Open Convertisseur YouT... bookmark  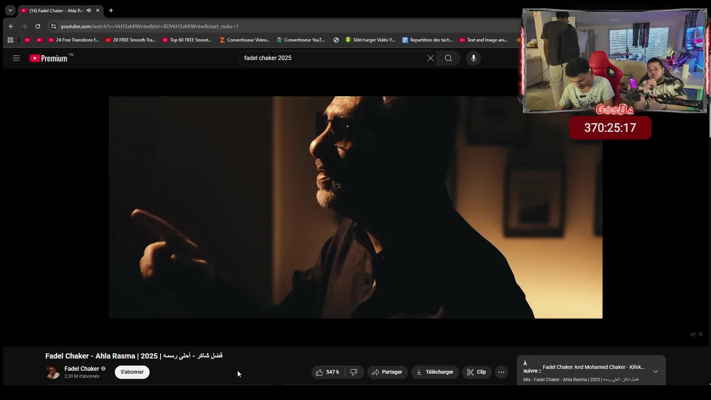301,40
